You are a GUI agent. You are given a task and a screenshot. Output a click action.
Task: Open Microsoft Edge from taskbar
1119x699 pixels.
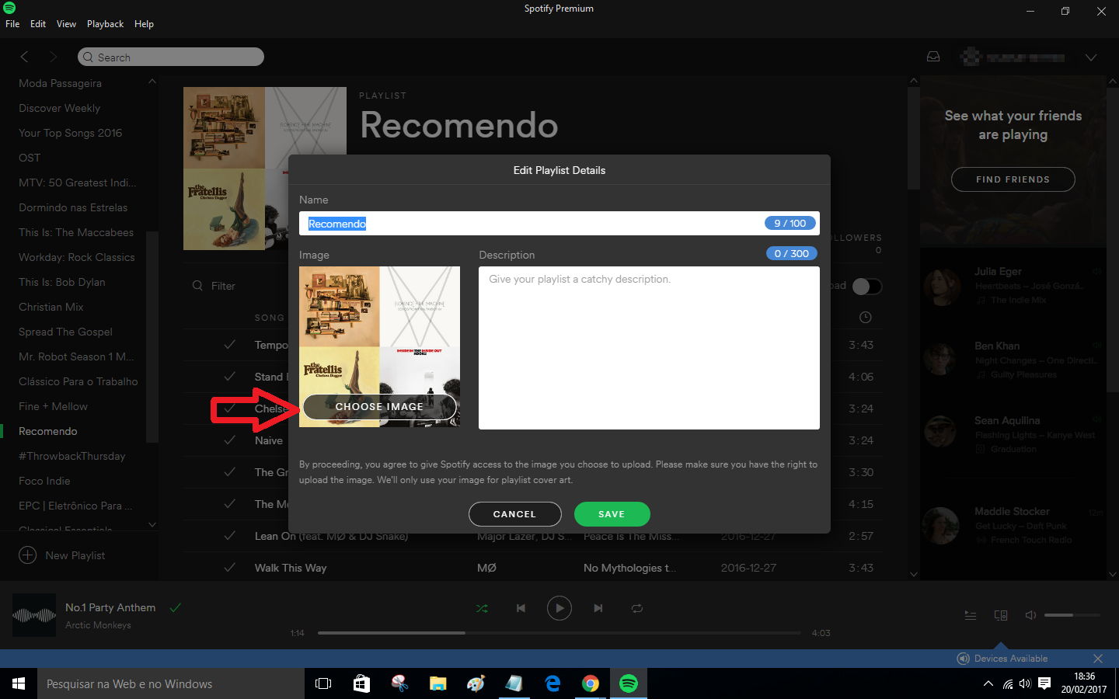[553, 683]
